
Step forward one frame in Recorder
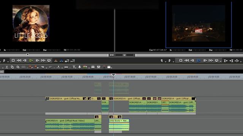pyautogui.click(x=205, y=60)
